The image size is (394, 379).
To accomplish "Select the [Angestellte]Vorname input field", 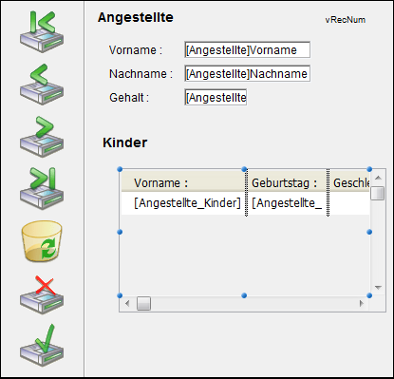I will (x=247, y=49).
